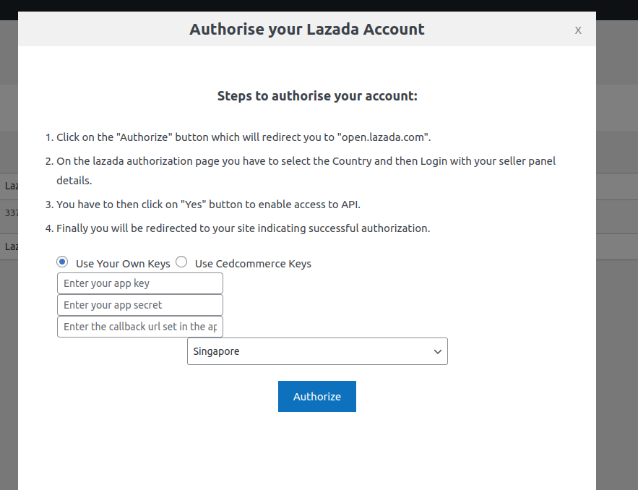The width and height of the screenshot is (638, 490).
Task: Click step 3 text about the "Yes" button
Action: pos(208,204)
